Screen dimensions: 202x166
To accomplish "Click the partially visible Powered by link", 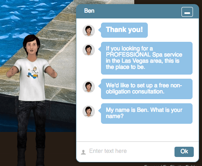I will click(170, 165).
